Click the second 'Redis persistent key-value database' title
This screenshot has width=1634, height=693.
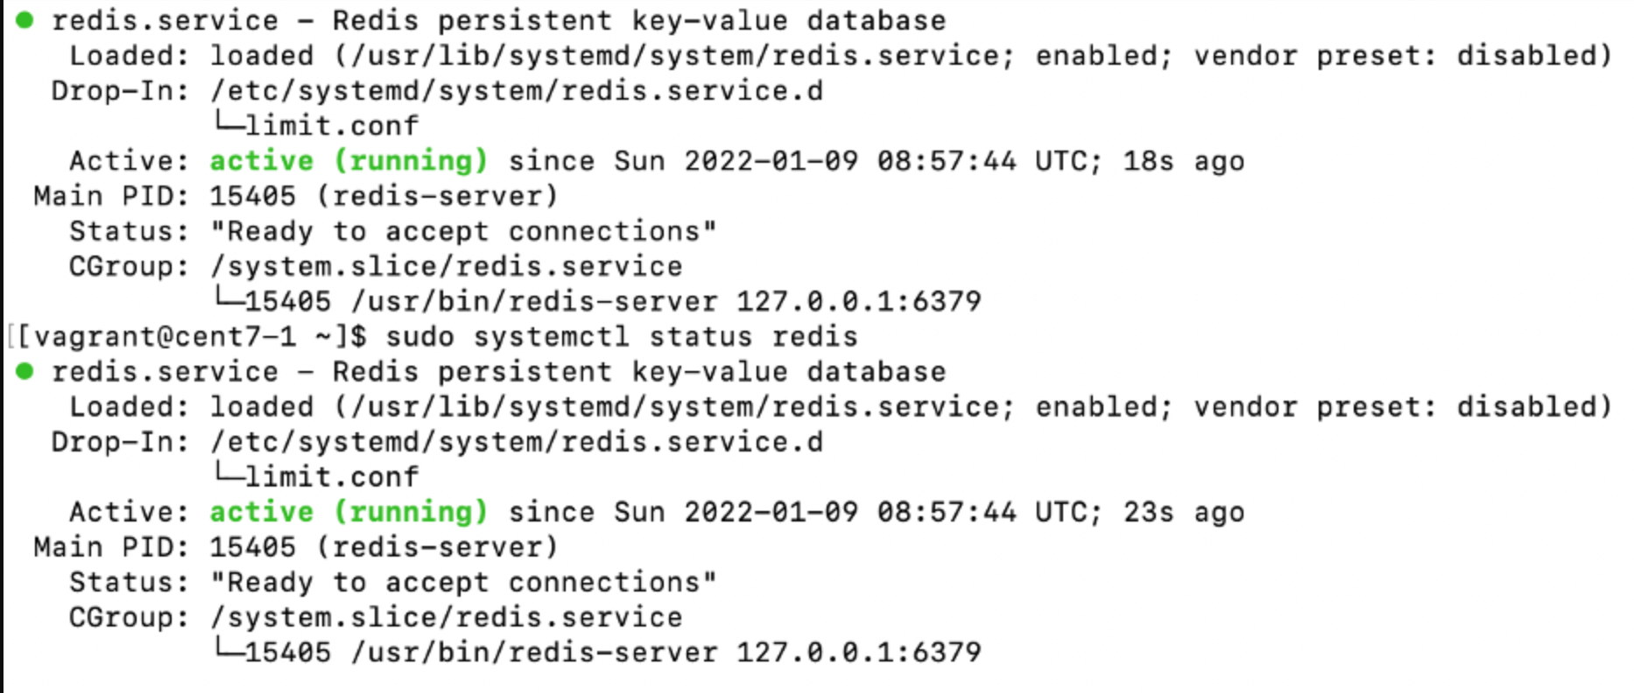tap(639, 372)
